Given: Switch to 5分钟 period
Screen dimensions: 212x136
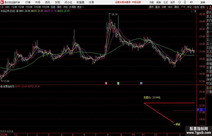Looking at the screenshot, I should pyautogui.click(x=21, y=7).
